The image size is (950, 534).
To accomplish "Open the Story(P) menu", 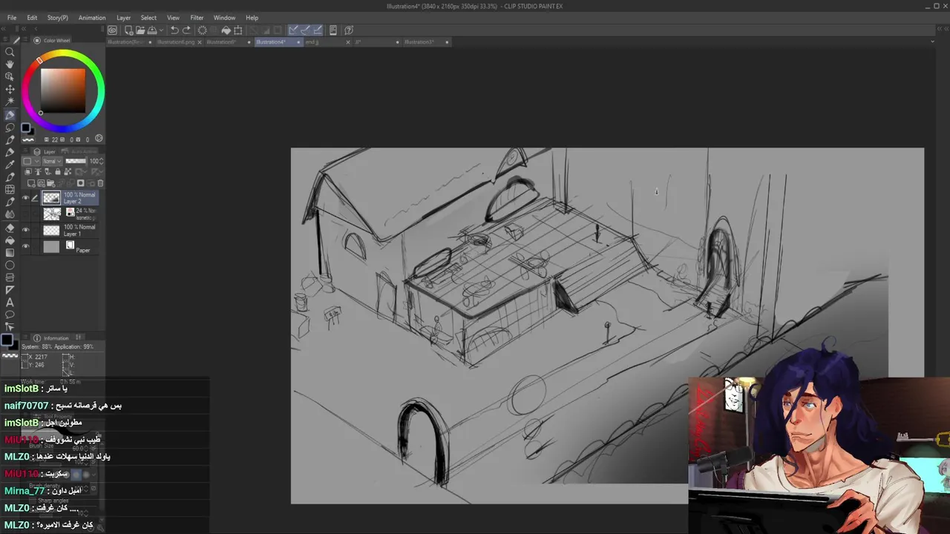I will coord(57,18).
